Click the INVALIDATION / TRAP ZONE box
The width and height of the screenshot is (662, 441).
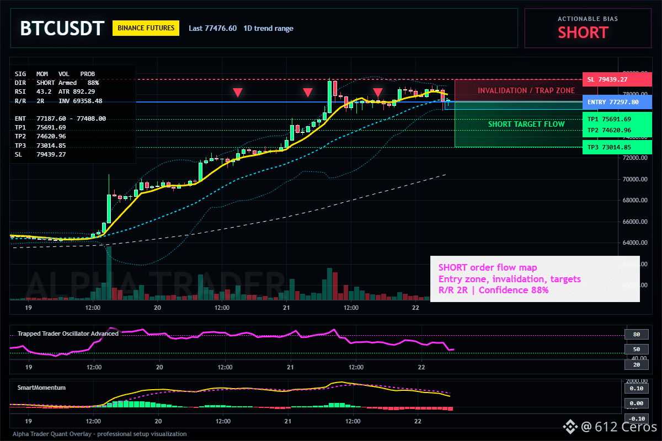(x=519, y=90)
